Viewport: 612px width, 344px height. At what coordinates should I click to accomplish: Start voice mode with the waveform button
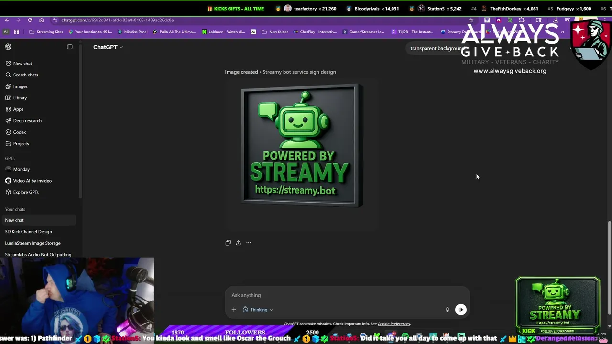[x=460, y=310]
